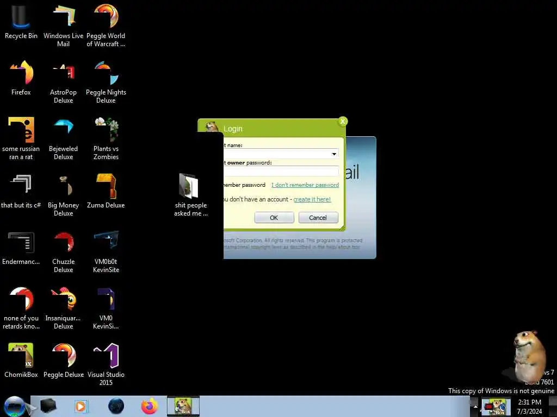Click the account owner password field
The image size is (557, 417).
(x=281, y=171)
